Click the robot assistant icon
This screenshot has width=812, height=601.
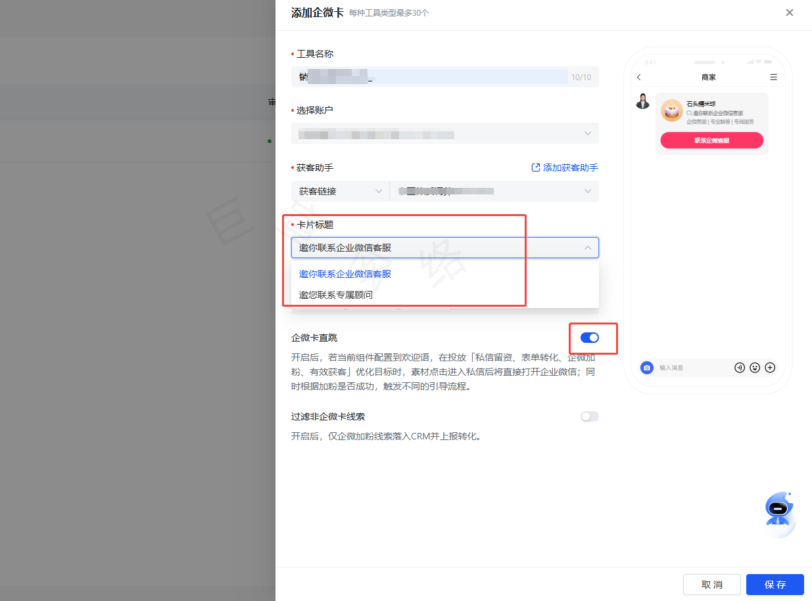pyautogui.click(x=779, y=510)
